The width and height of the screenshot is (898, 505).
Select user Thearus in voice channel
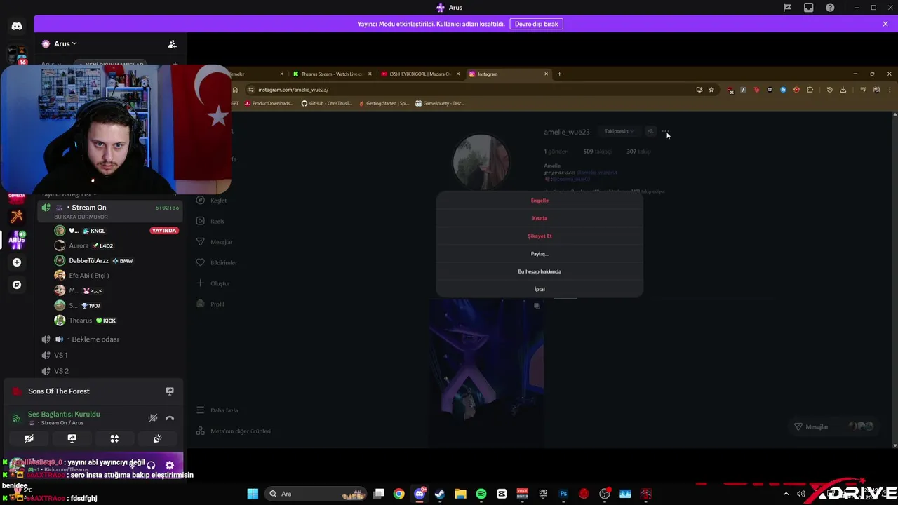80,321
